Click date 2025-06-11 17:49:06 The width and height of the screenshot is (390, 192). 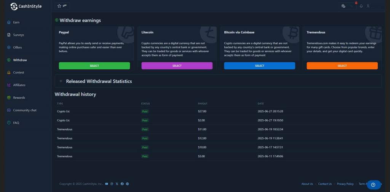pos(270,156)
